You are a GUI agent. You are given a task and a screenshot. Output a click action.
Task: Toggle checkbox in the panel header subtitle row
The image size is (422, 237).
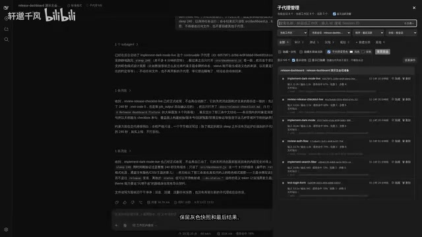pos(334,14)
